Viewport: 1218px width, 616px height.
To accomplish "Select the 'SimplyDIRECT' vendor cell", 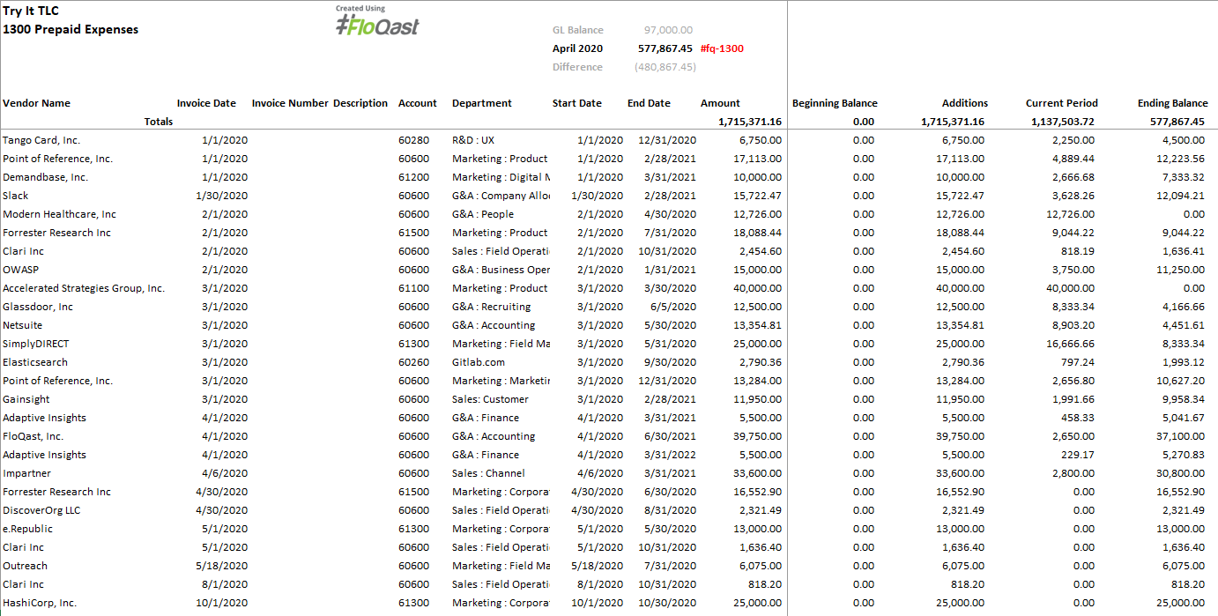I will click(35, 344).
